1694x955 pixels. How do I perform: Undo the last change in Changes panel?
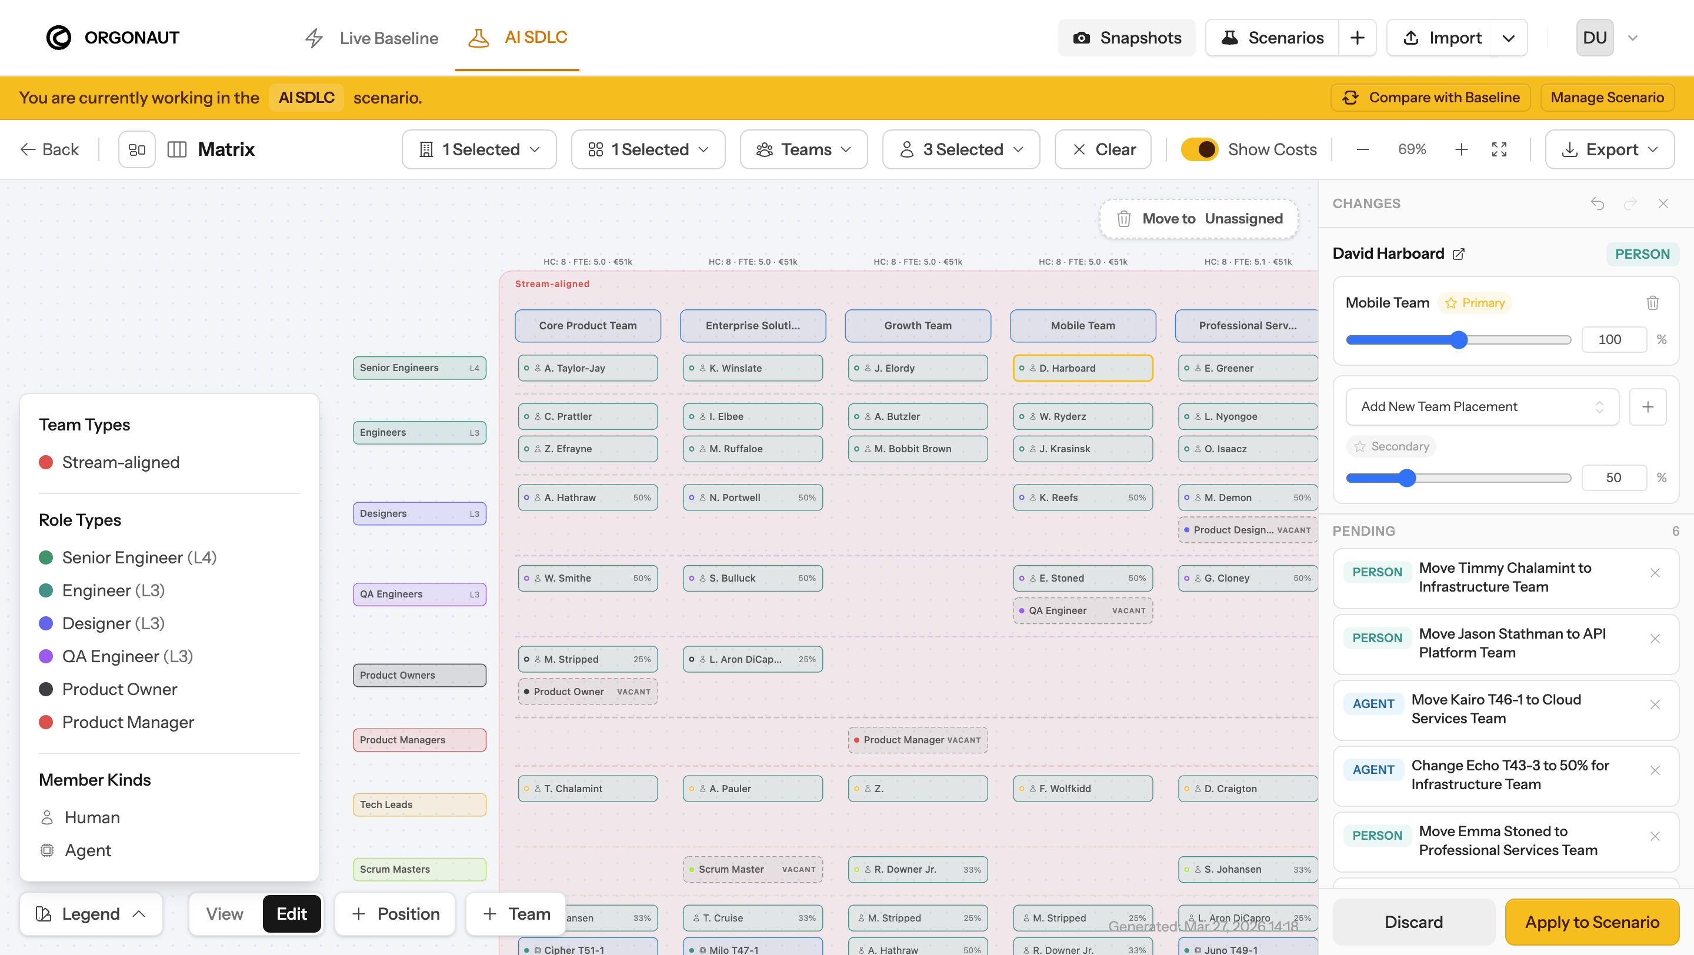1598,203
